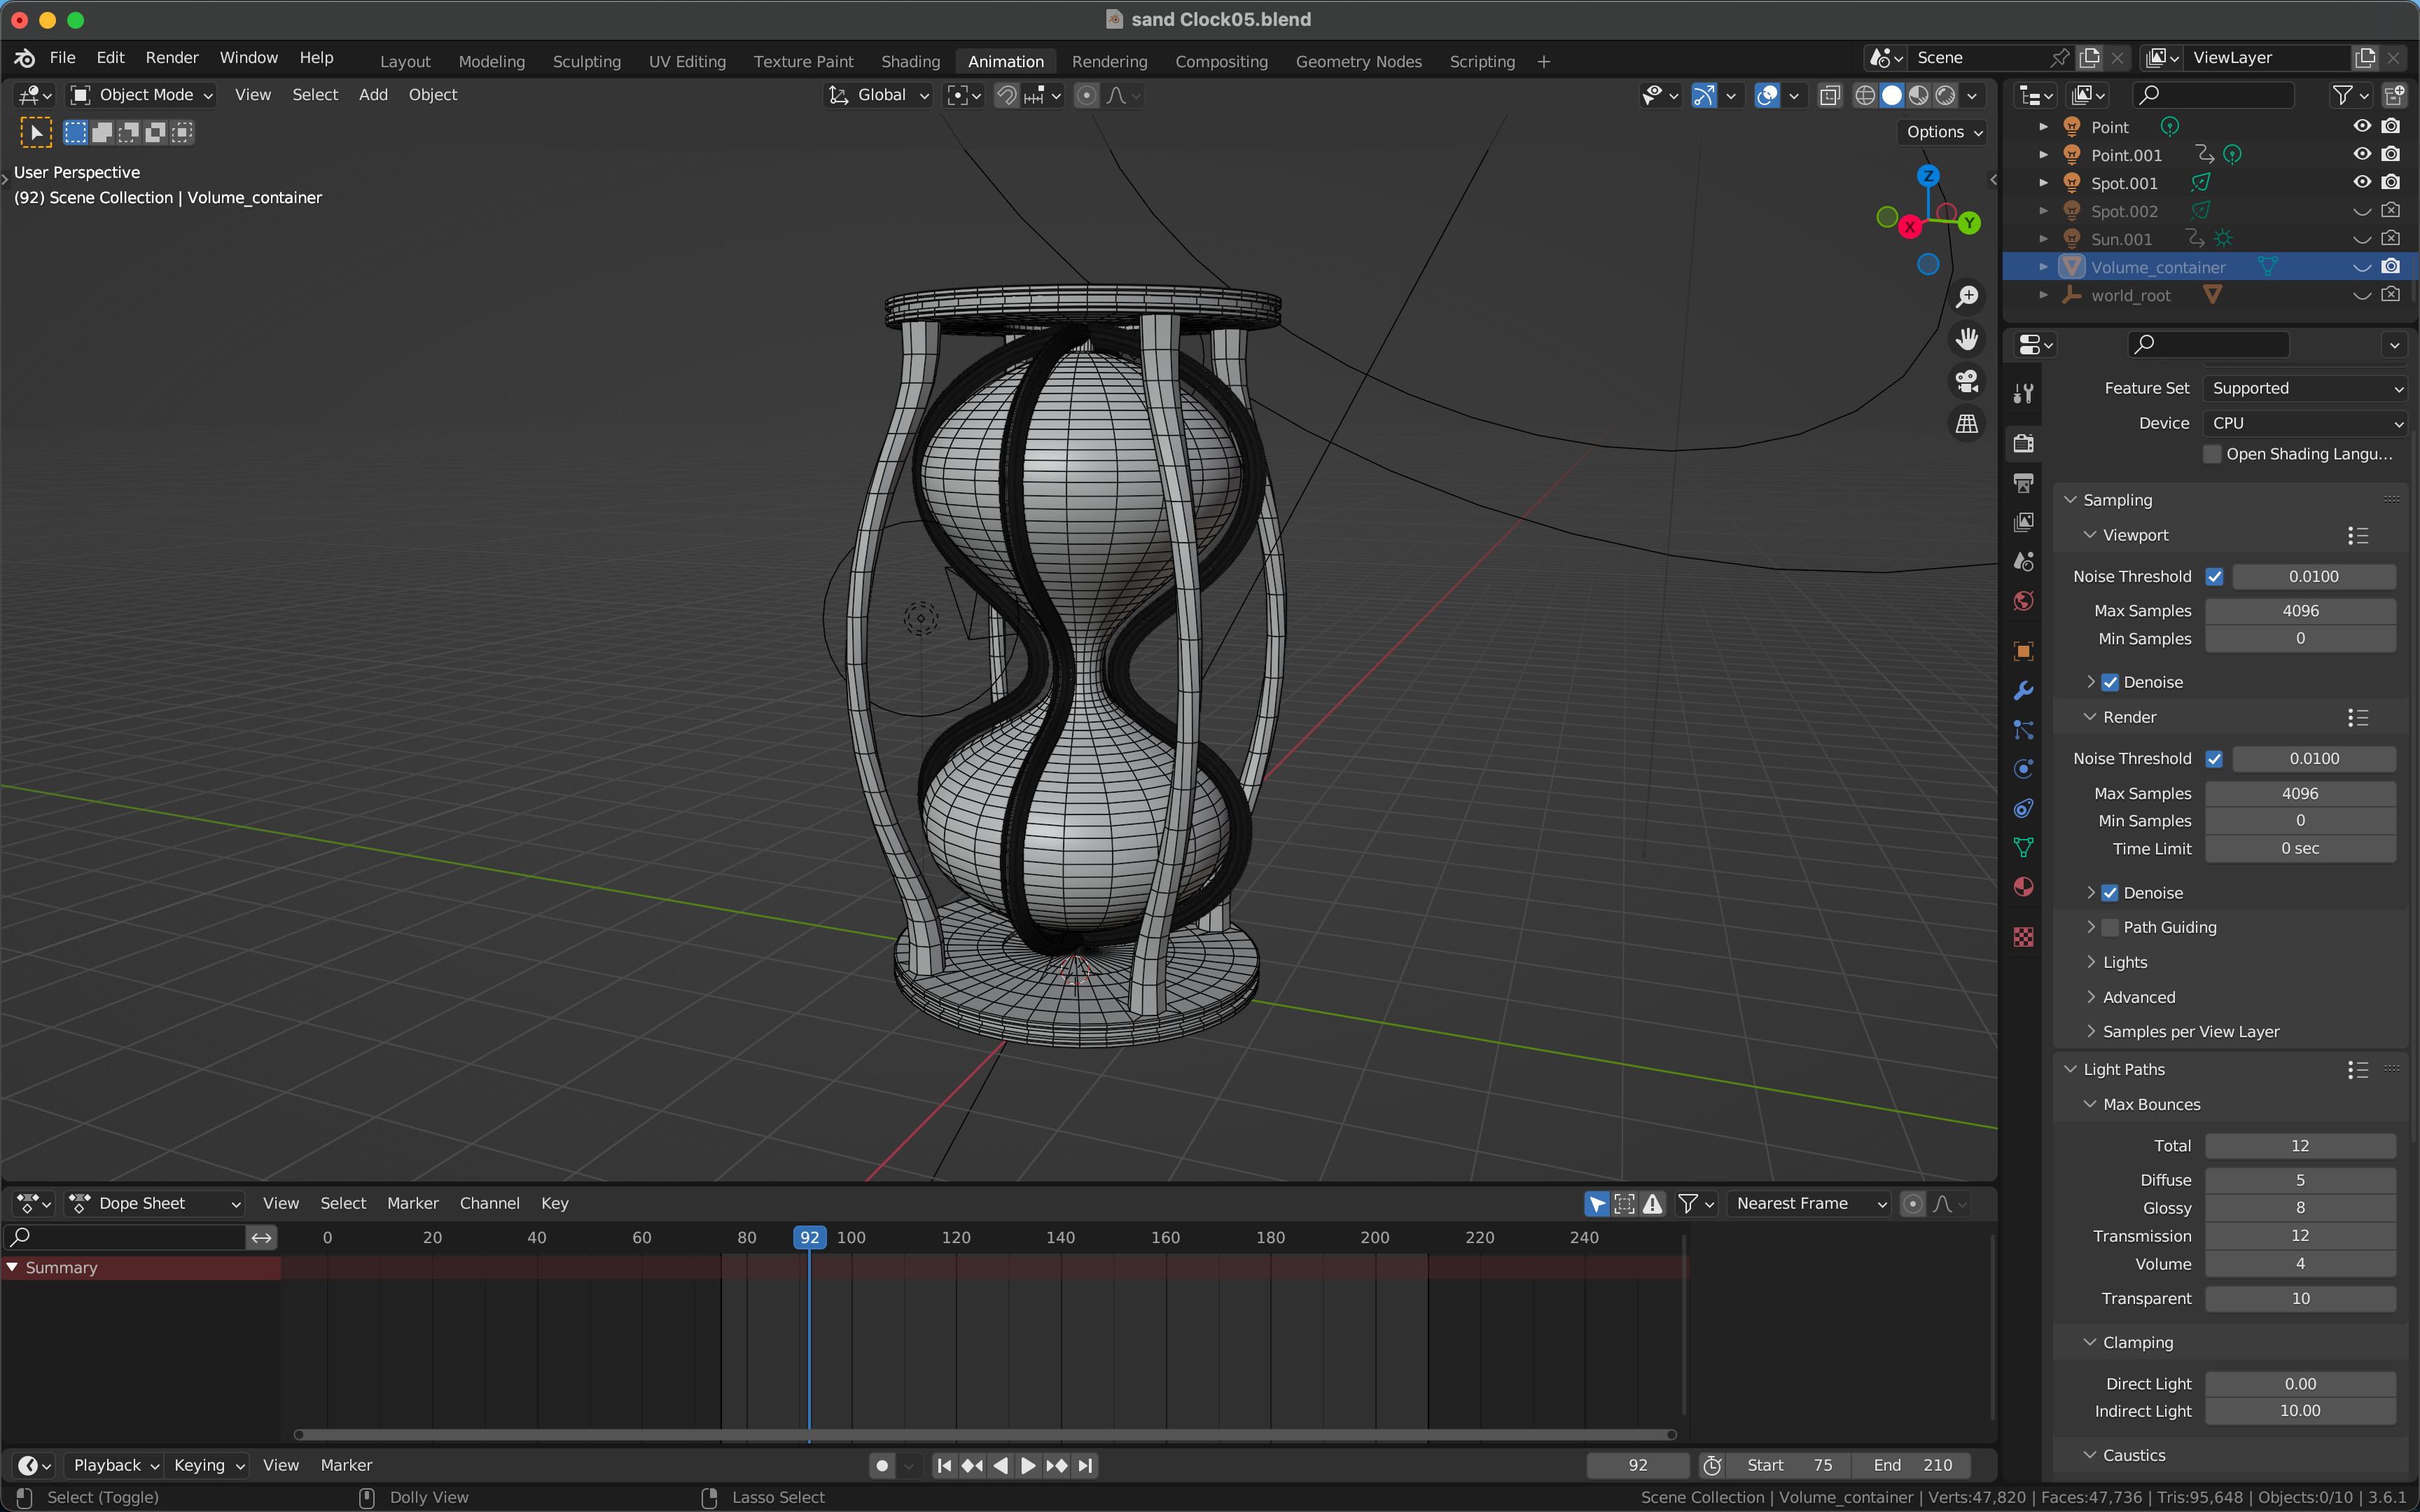Open the Nearest Frame snapping dropdown
The height and width of the screenshot is (1512, 2420).
1809,1203
